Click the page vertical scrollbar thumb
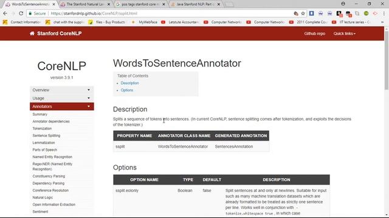Image resolution: width=389 pixels, height=218 pixels. (387, 61)
